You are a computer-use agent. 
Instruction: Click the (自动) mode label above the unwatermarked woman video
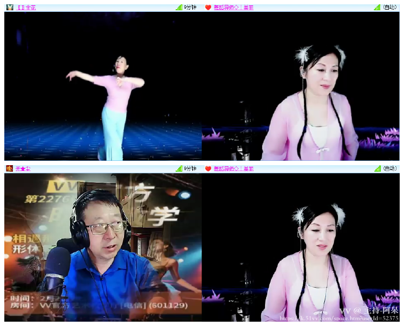(x=390, y=8)
